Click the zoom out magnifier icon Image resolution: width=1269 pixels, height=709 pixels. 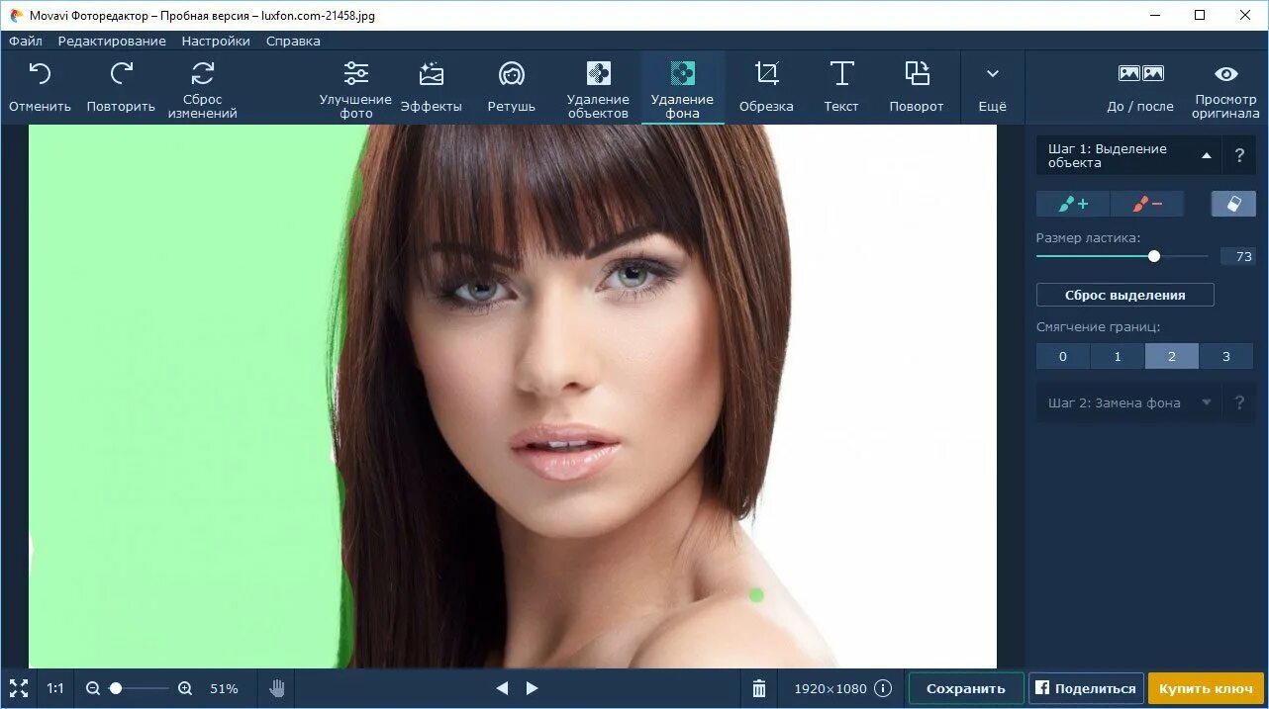point(93,688)
